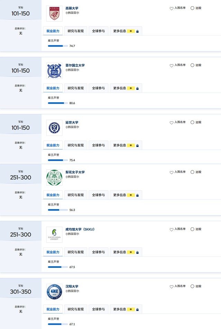The image size is (221, 329).
Task: Switch to 研究与发现 tab for 高丽大学
Action: point(76,31)
